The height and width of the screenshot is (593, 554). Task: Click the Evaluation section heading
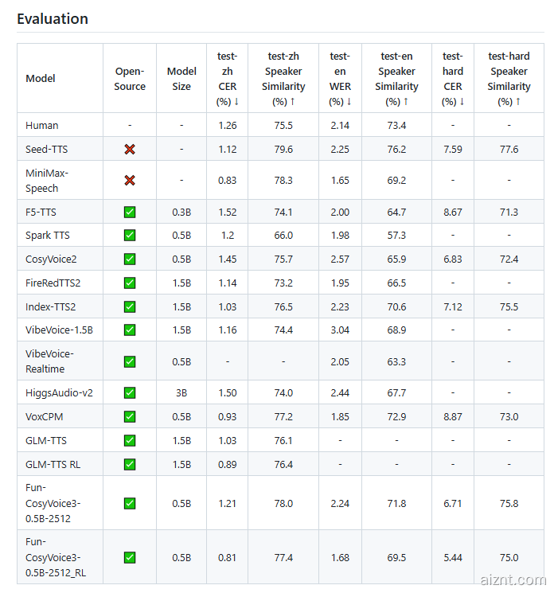pos(53,18)
